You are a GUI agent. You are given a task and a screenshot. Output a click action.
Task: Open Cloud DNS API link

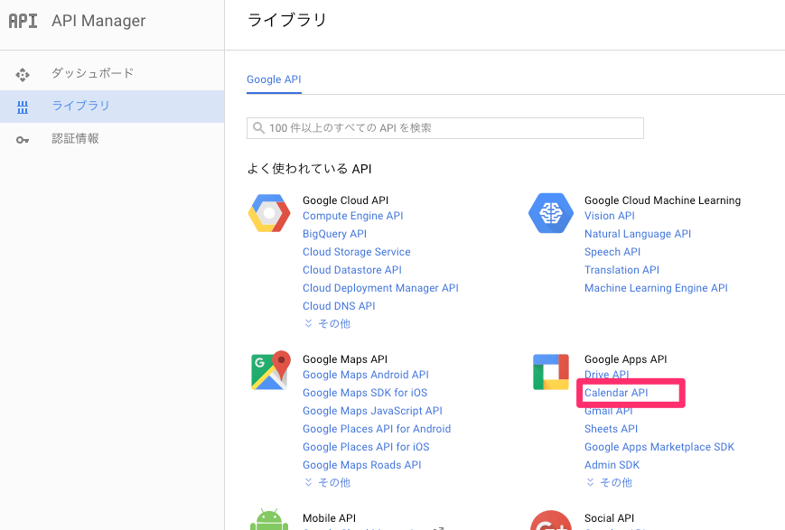(339, 306)
